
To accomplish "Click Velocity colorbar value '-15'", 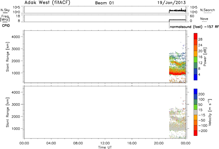I will pos(202,115).
